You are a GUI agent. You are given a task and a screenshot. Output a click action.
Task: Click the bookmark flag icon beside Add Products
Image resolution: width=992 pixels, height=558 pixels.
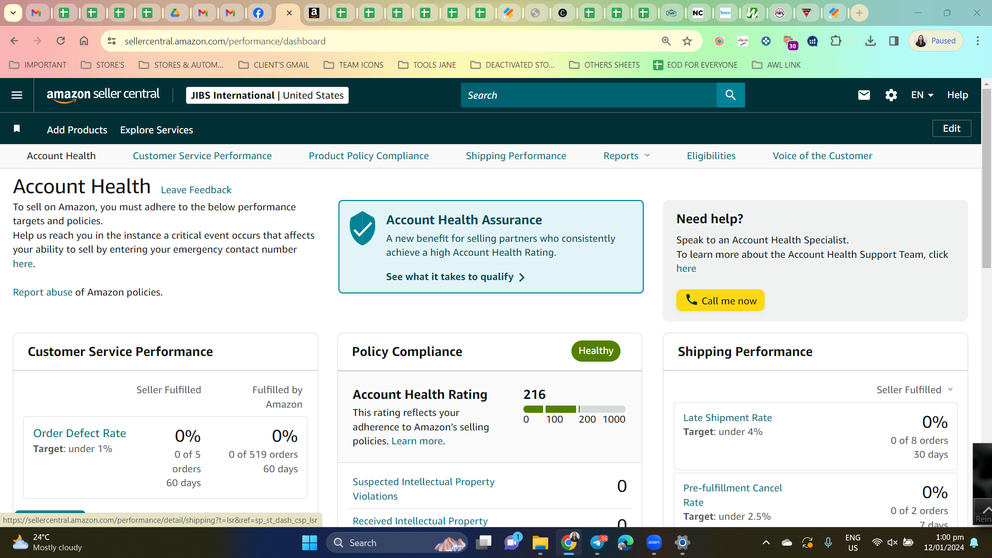coord(17,129)
